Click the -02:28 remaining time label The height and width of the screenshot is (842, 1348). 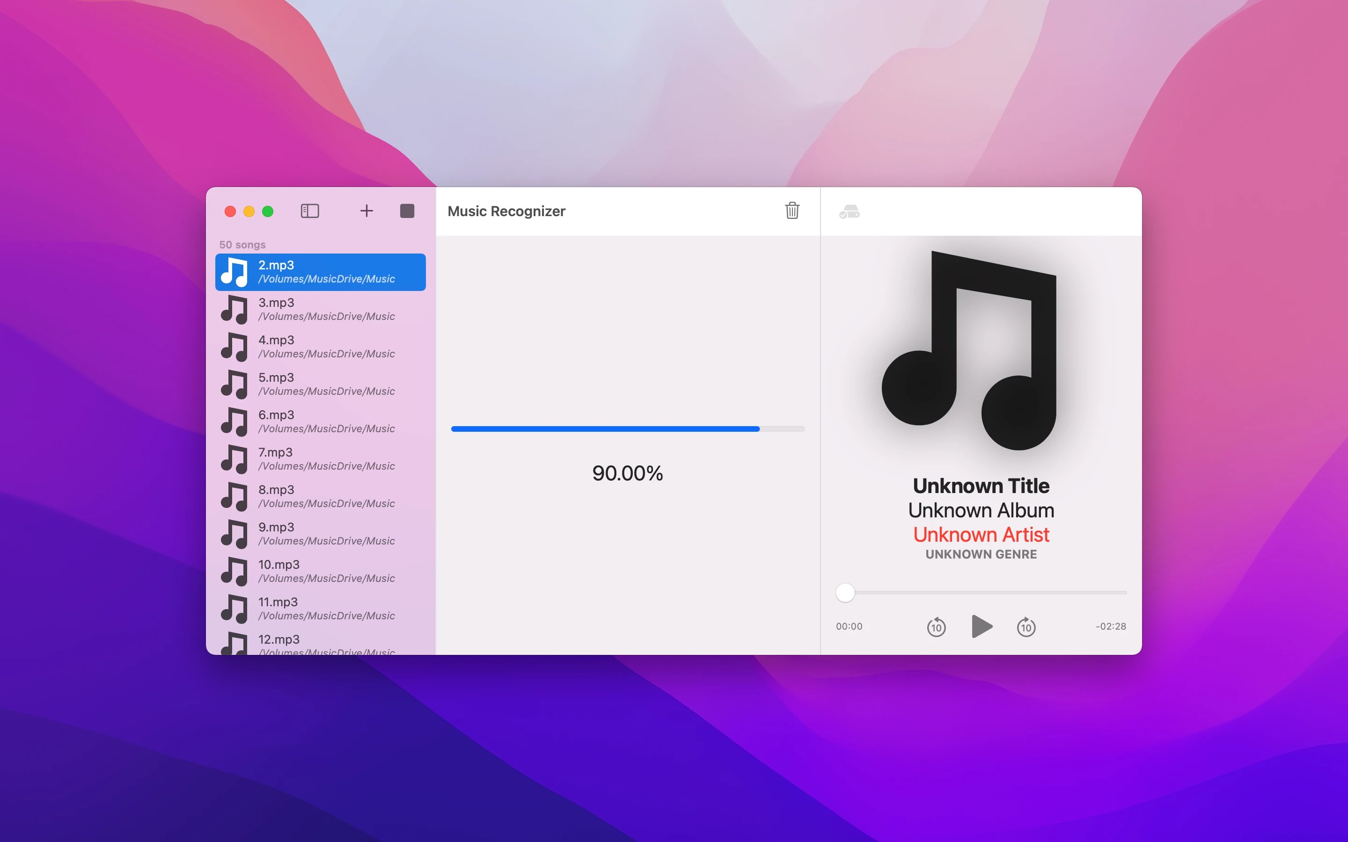point(1111,626)
